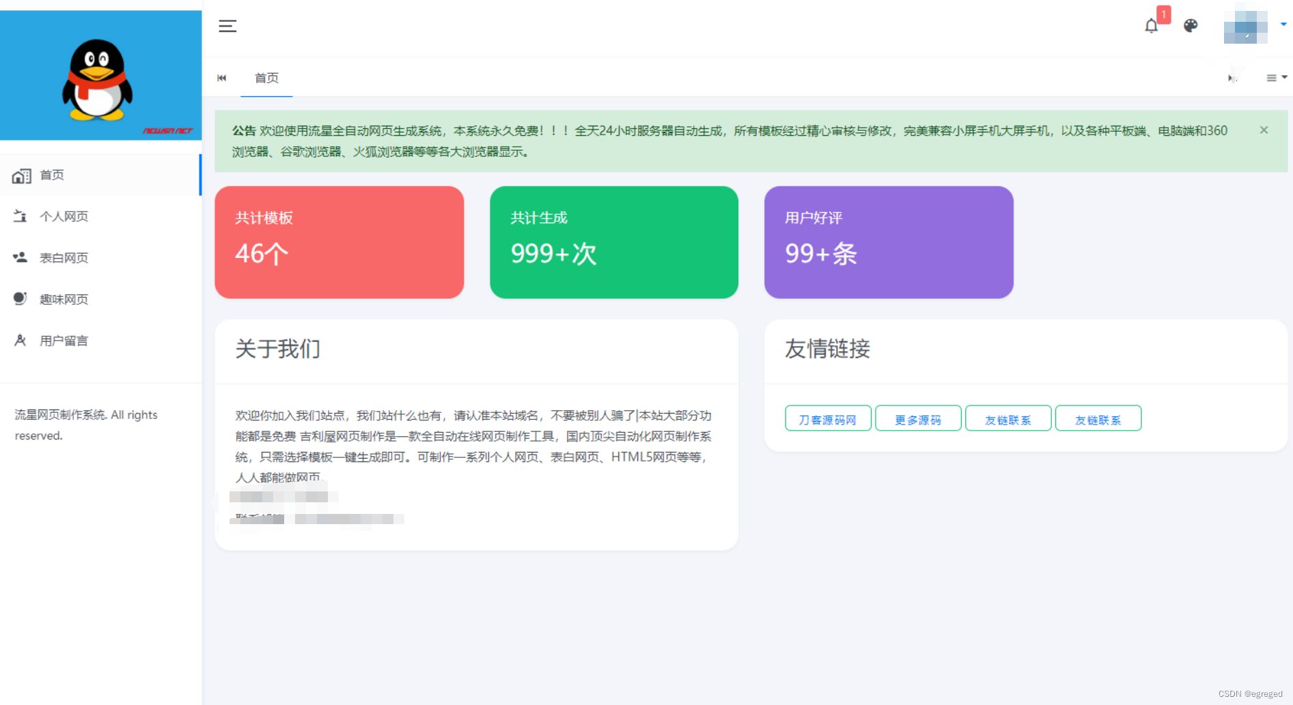This screenshot has height=705, width=1293.
Task: Click the rewind-style tab scroll icon
Action: click(221, 78)
